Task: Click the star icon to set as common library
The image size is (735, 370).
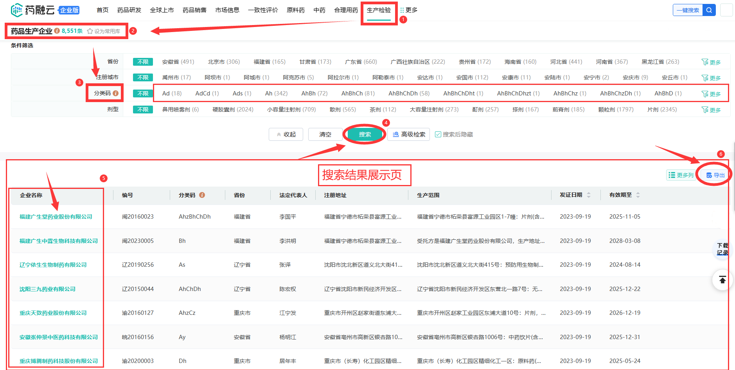Action: click(x=90, y=31)
